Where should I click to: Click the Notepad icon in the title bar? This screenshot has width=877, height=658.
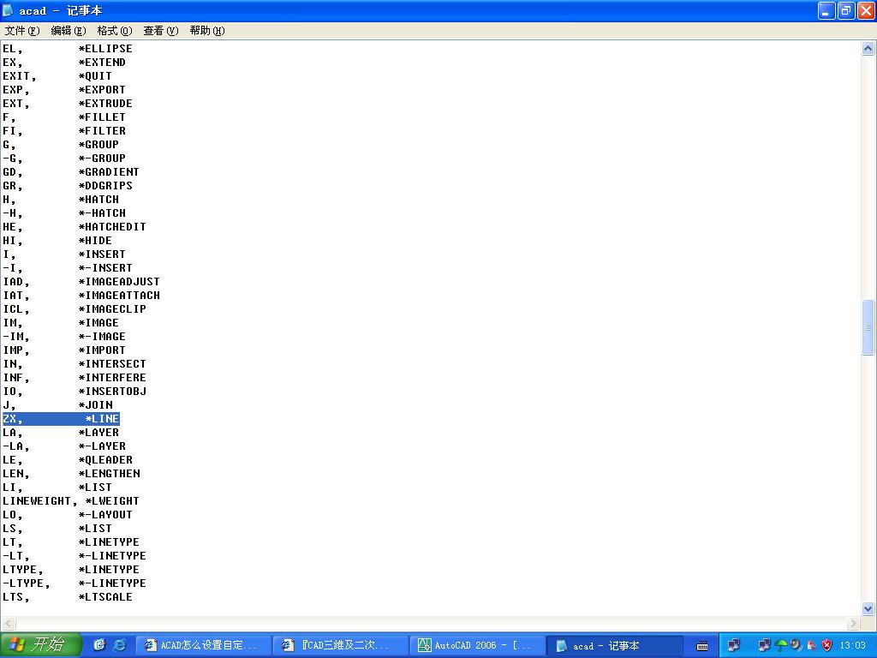pos(8,10)
